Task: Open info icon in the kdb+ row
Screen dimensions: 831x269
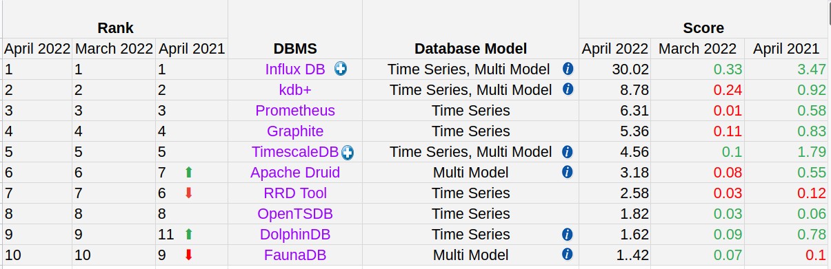Action: pyautogui.click(x=568, y=89)
